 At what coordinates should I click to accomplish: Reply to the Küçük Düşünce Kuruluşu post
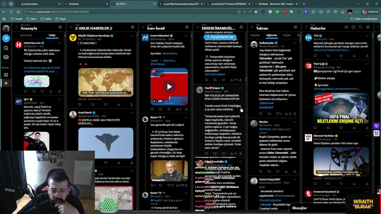tap(80, 105)
